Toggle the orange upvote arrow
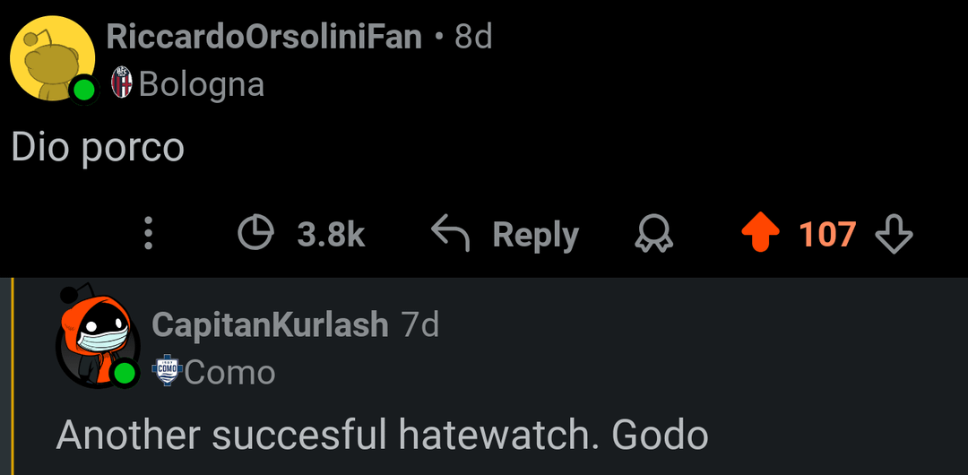The image size is (968, 475). click(760, 235)
